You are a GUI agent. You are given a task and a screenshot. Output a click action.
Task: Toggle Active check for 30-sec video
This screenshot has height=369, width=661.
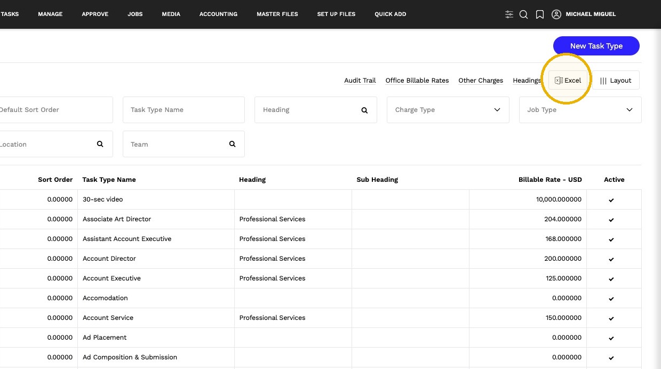coord(611,200)
